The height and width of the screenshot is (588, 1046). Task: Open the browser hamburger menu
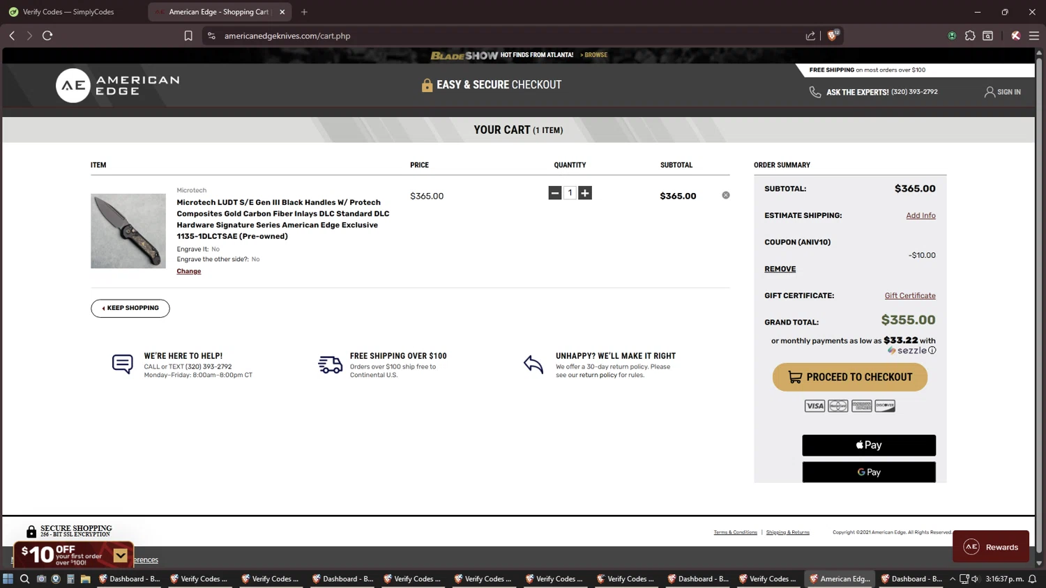click(1034, 36)
